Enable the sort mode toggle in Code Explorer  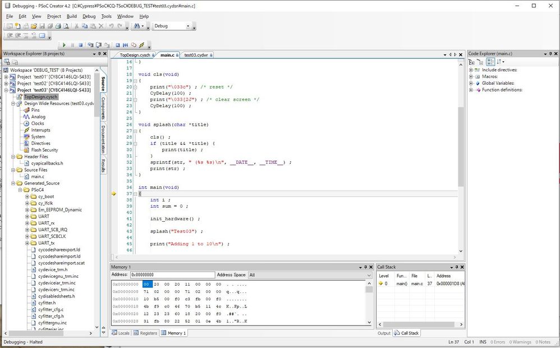(499, 62)
